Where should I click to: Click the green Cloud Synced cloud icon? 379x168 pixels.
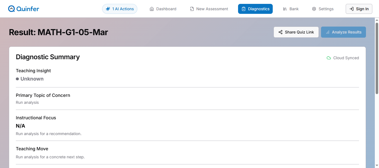point(329,58)
